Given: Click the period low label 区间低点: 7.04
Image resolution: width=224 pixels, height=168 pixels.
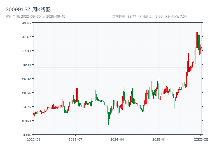Looking at the screenshot, I should (x=176, y=17).
